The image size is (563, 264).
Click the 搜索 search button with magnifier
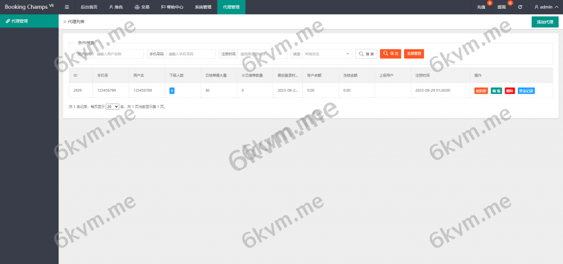(x=366, y=54)
